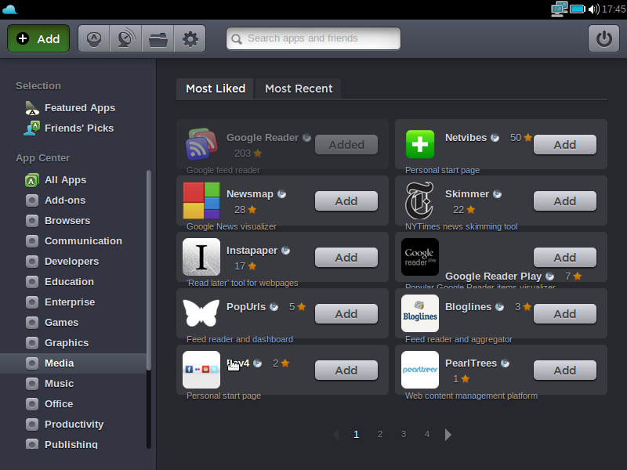627x470 pixels.
Task: Open the Skimmer NYTimes logo icon
Action: coord(420,201)
